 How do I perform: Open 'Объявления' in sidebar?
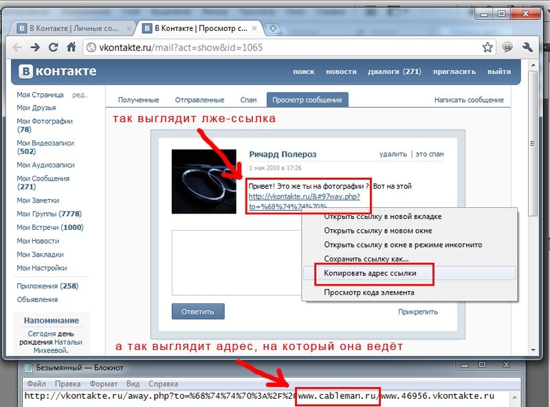(x=37, y=299)
